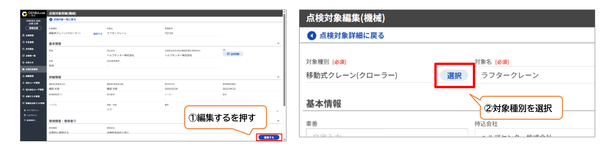Open 協力会社ユーザ管理 menu item
The height and width of the screenshot is (148, 611).
[33, 89]
